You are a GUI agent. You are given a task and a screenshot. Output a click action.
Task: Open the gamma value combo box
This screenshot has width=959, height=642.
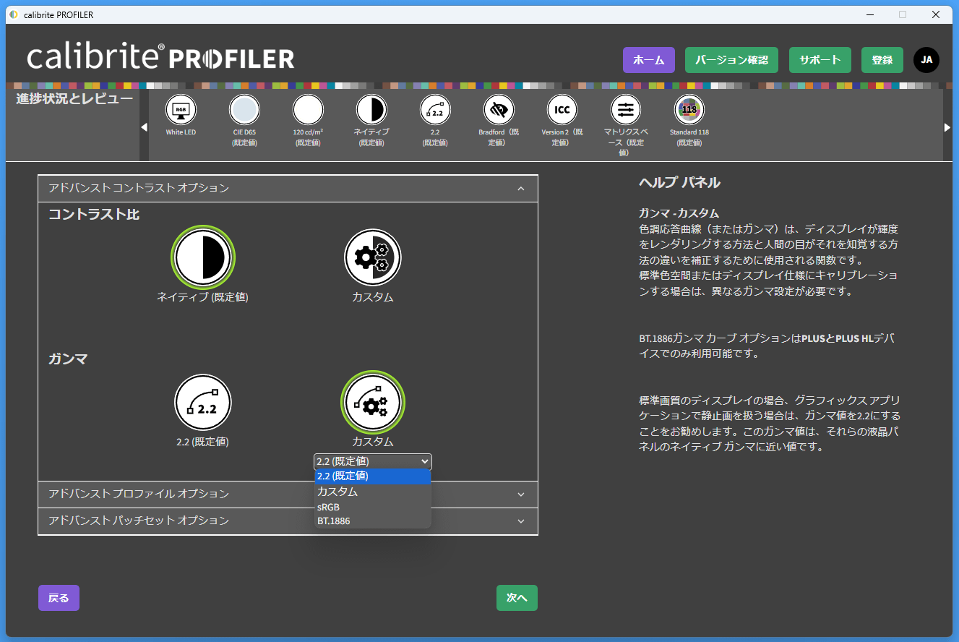tap(373, 461)
